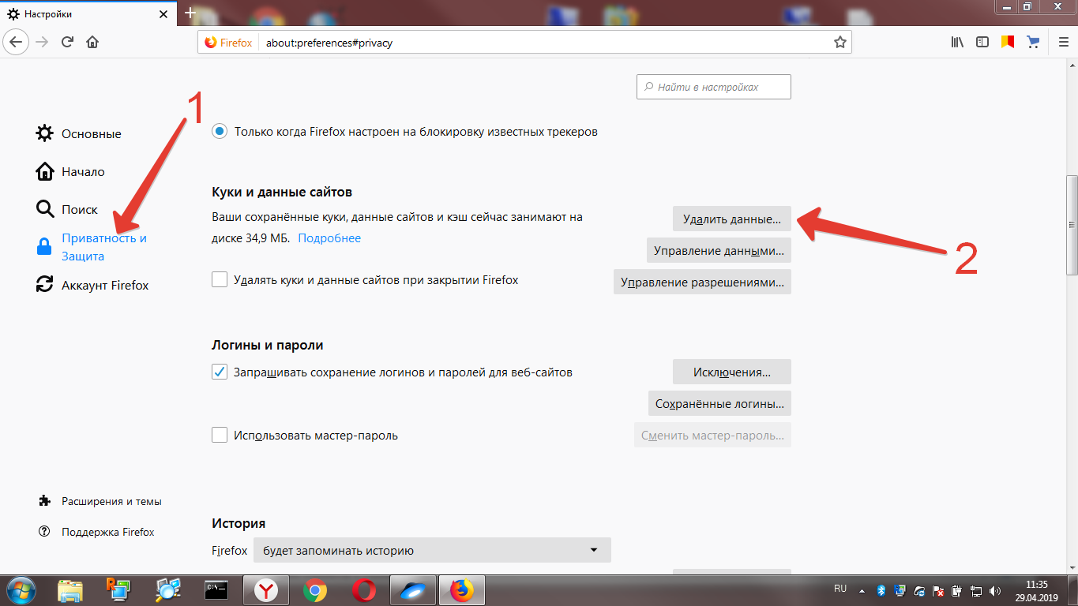
Task: Switch to the Начало category
Action: (70, 171)
